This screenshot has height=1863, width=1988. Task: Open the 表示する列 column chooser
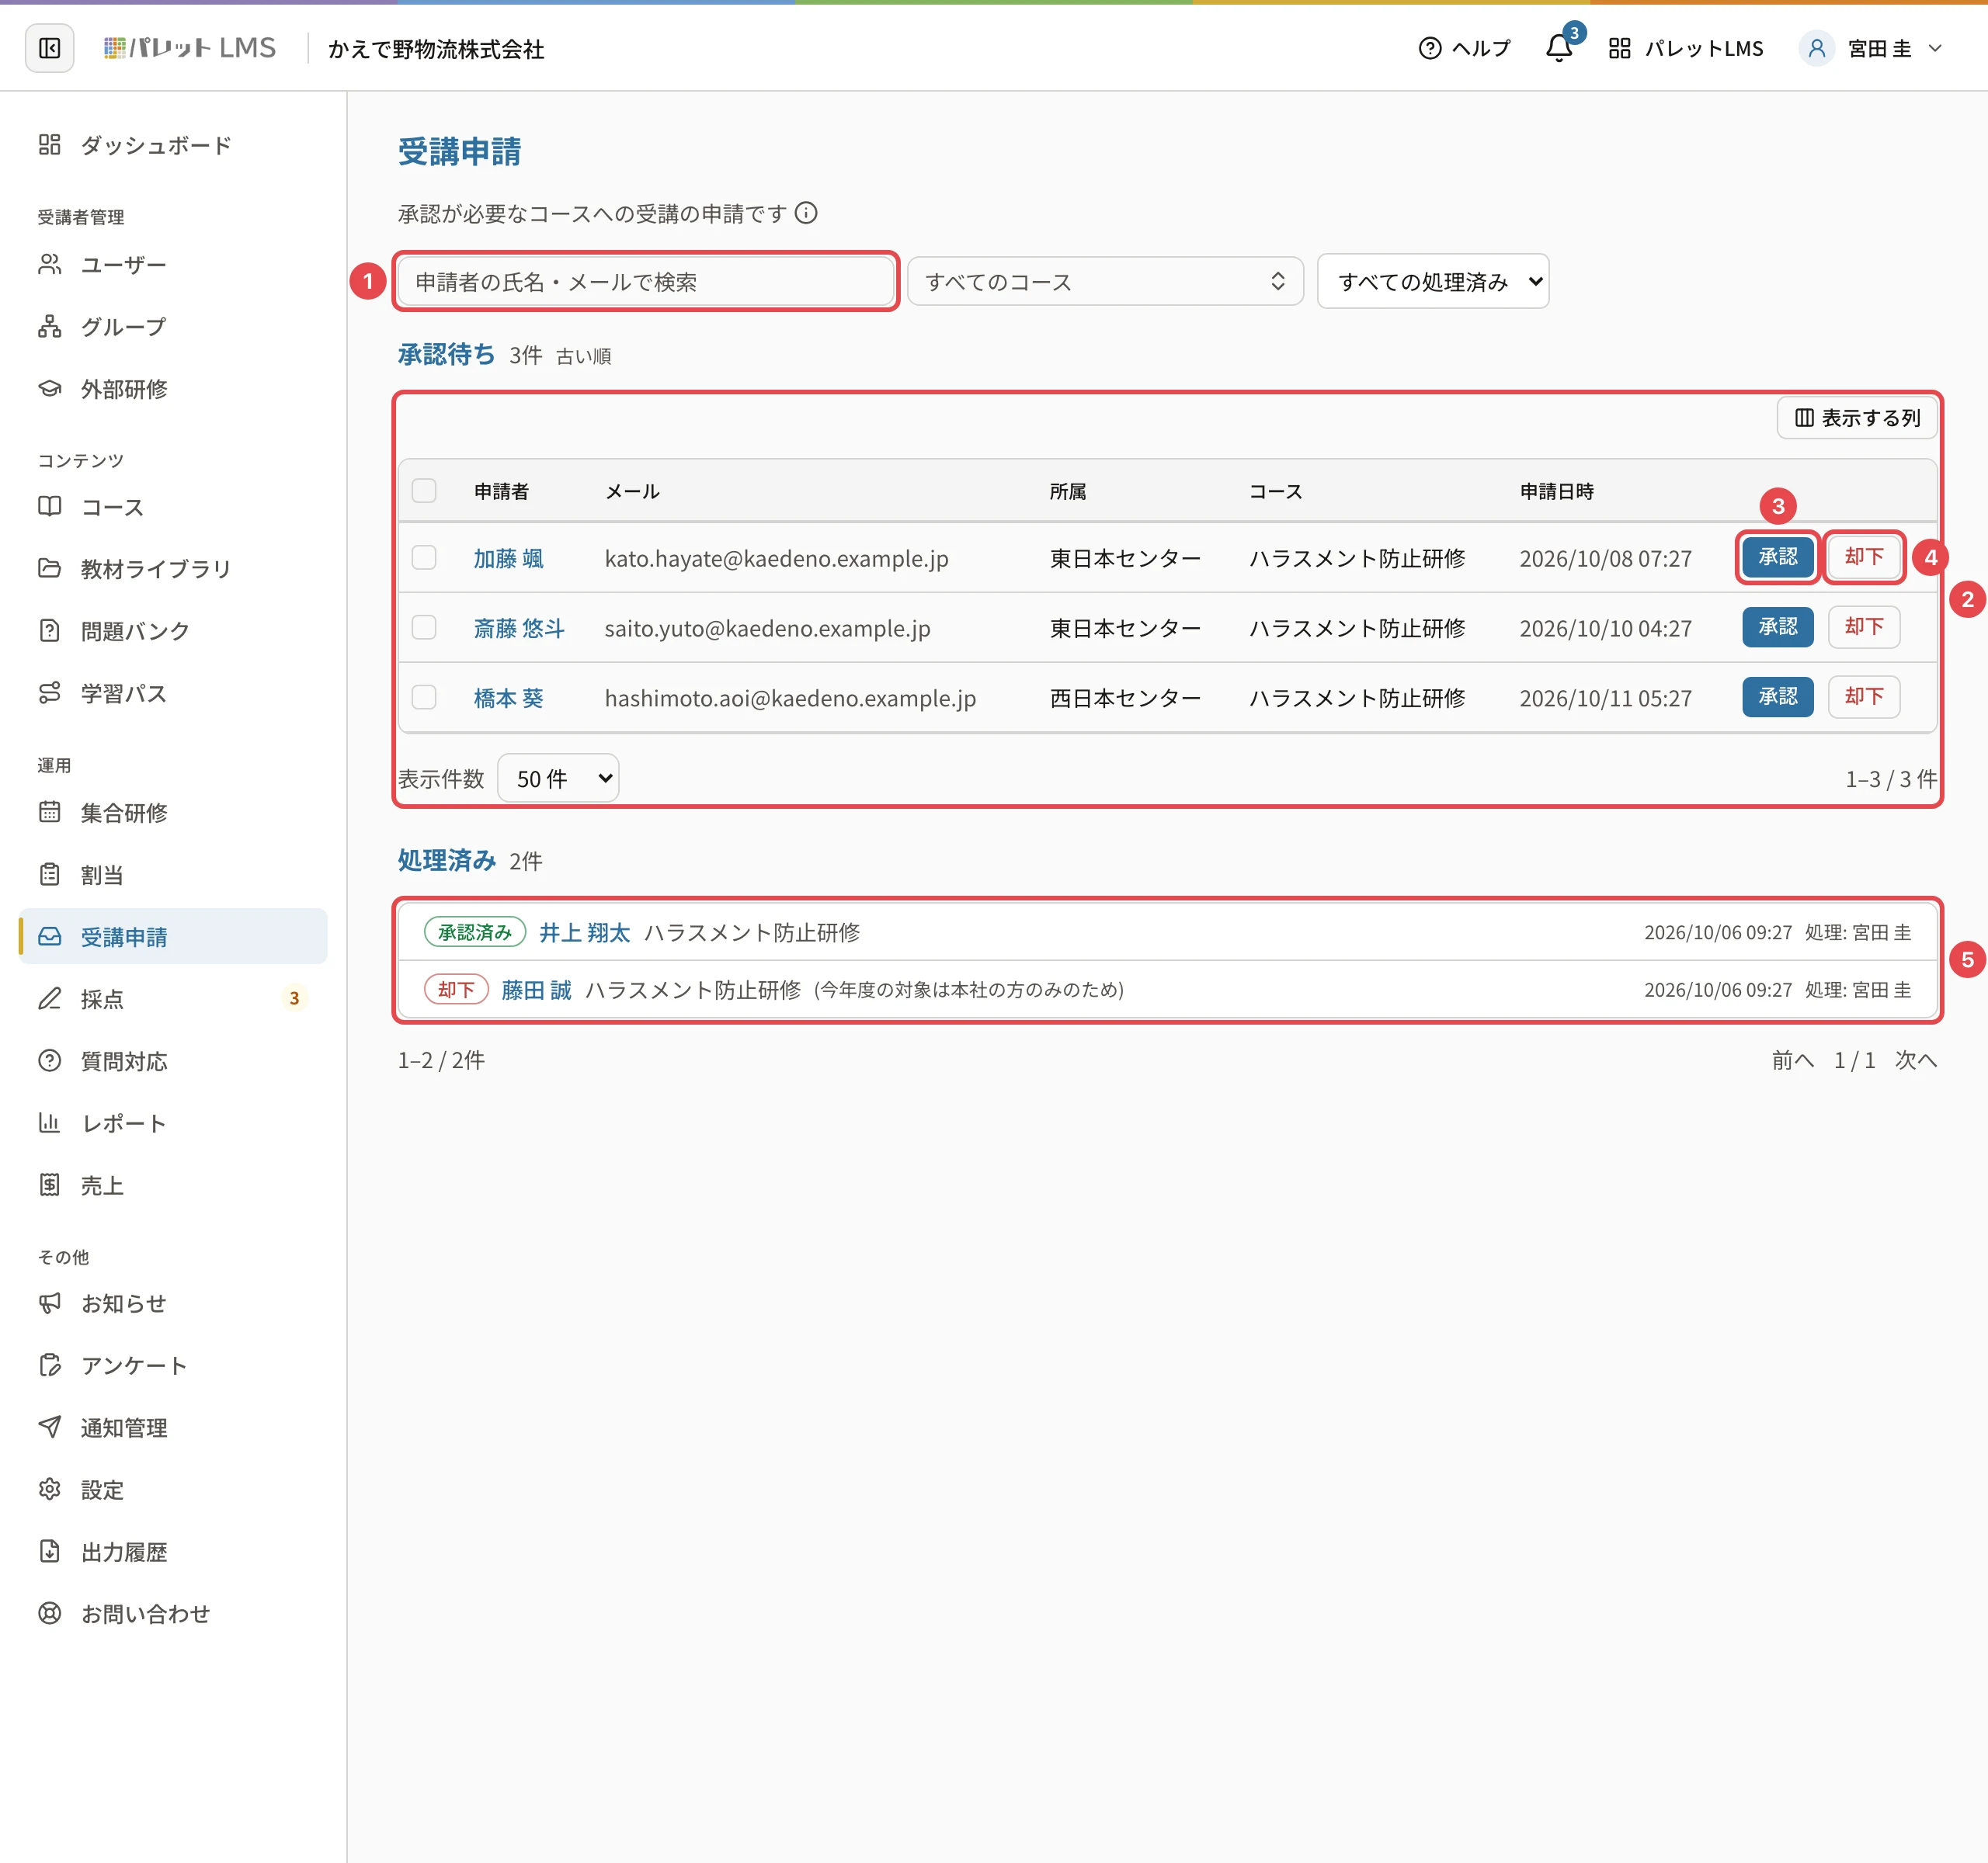pyautogui.click(x=1857, y=418)
